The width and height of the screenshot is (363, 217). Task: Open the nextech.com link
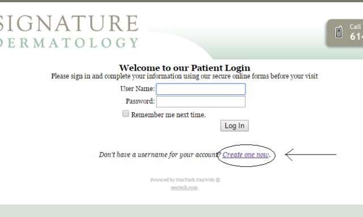click(184, 187)
